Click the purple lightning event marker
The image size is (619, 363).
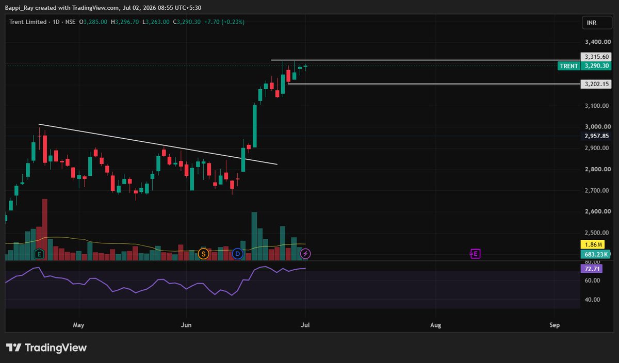(305, 253)
